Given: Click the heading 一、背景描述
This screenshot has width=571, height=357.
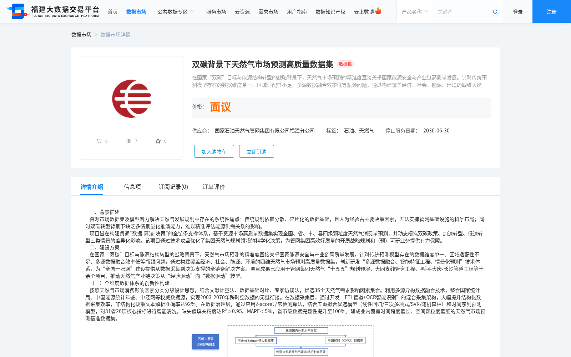Looking at the screenshot, I should point(105,212).
